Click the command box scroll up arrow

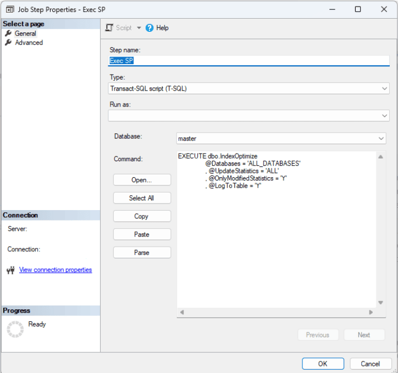(x=380, y=157)
